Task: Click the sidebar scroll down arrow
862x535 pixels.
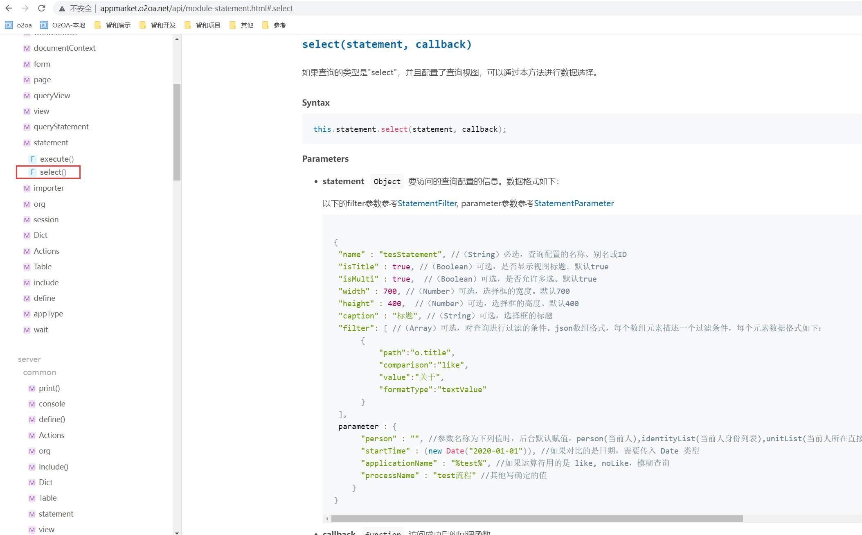Action: pyautogui.click(x=177, y=533)
